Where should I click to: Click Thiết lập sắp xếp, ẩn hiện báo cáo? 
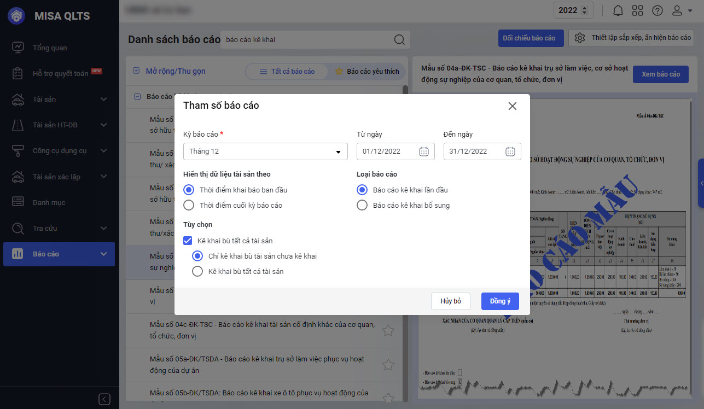point(631,38)
